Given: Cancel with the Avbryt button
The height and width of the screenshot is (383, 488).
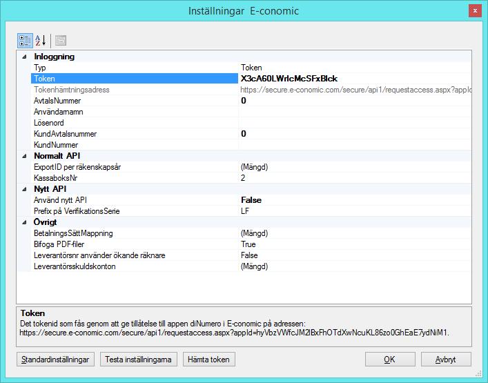Looking at the screenshot, I should click(x=446, y=360).
